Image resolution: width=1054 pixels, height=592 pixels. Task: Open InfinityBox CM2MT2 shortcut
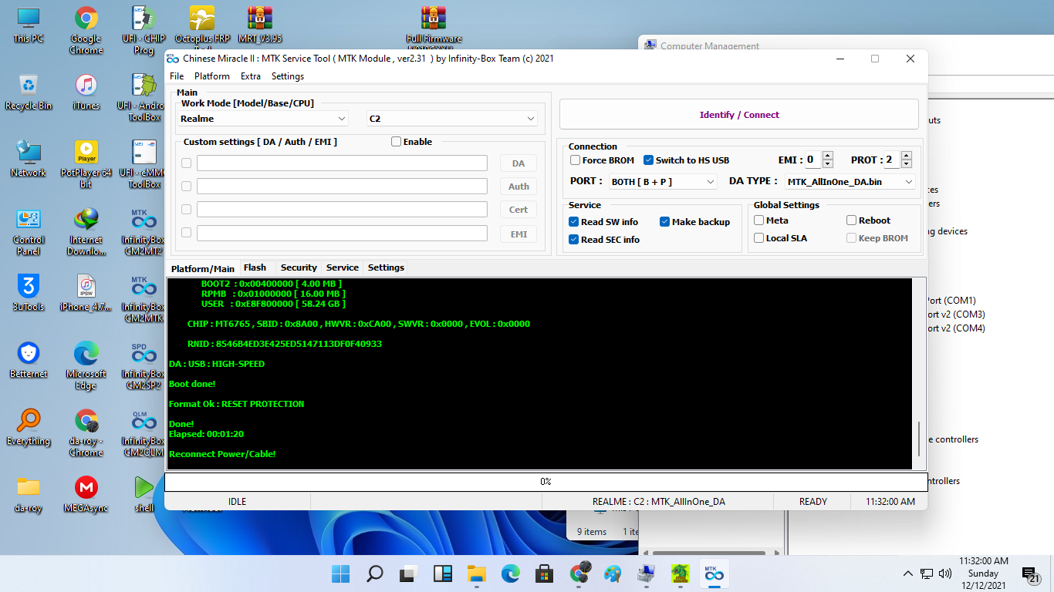(144, 232)
